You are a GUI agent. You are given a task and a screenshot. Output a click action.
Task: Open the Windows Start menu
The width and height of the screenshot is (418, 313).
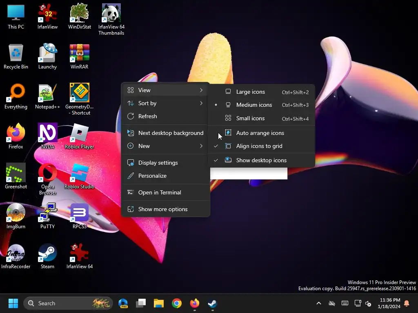pyautogui.click(x=13, y=303)
